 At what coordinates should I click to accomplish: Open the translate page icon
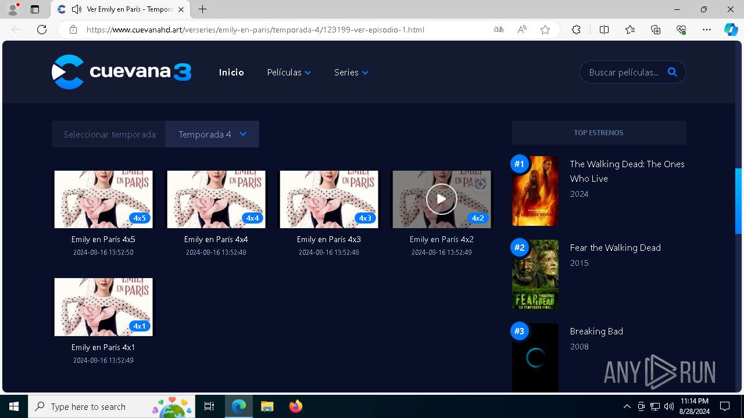click(x=499, y=30)
